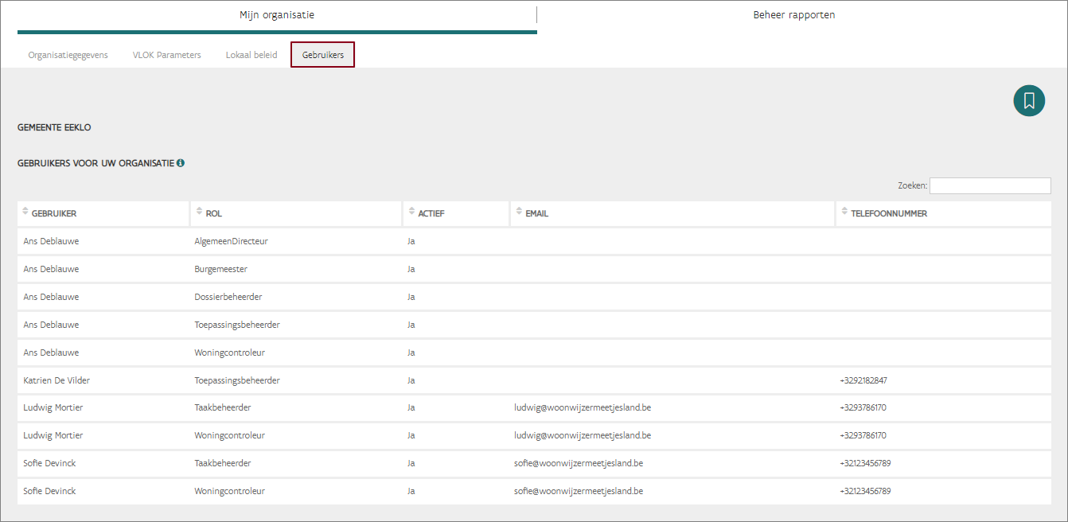Open the Organisatiegegevens sub-tab

[x=68, y=55]
